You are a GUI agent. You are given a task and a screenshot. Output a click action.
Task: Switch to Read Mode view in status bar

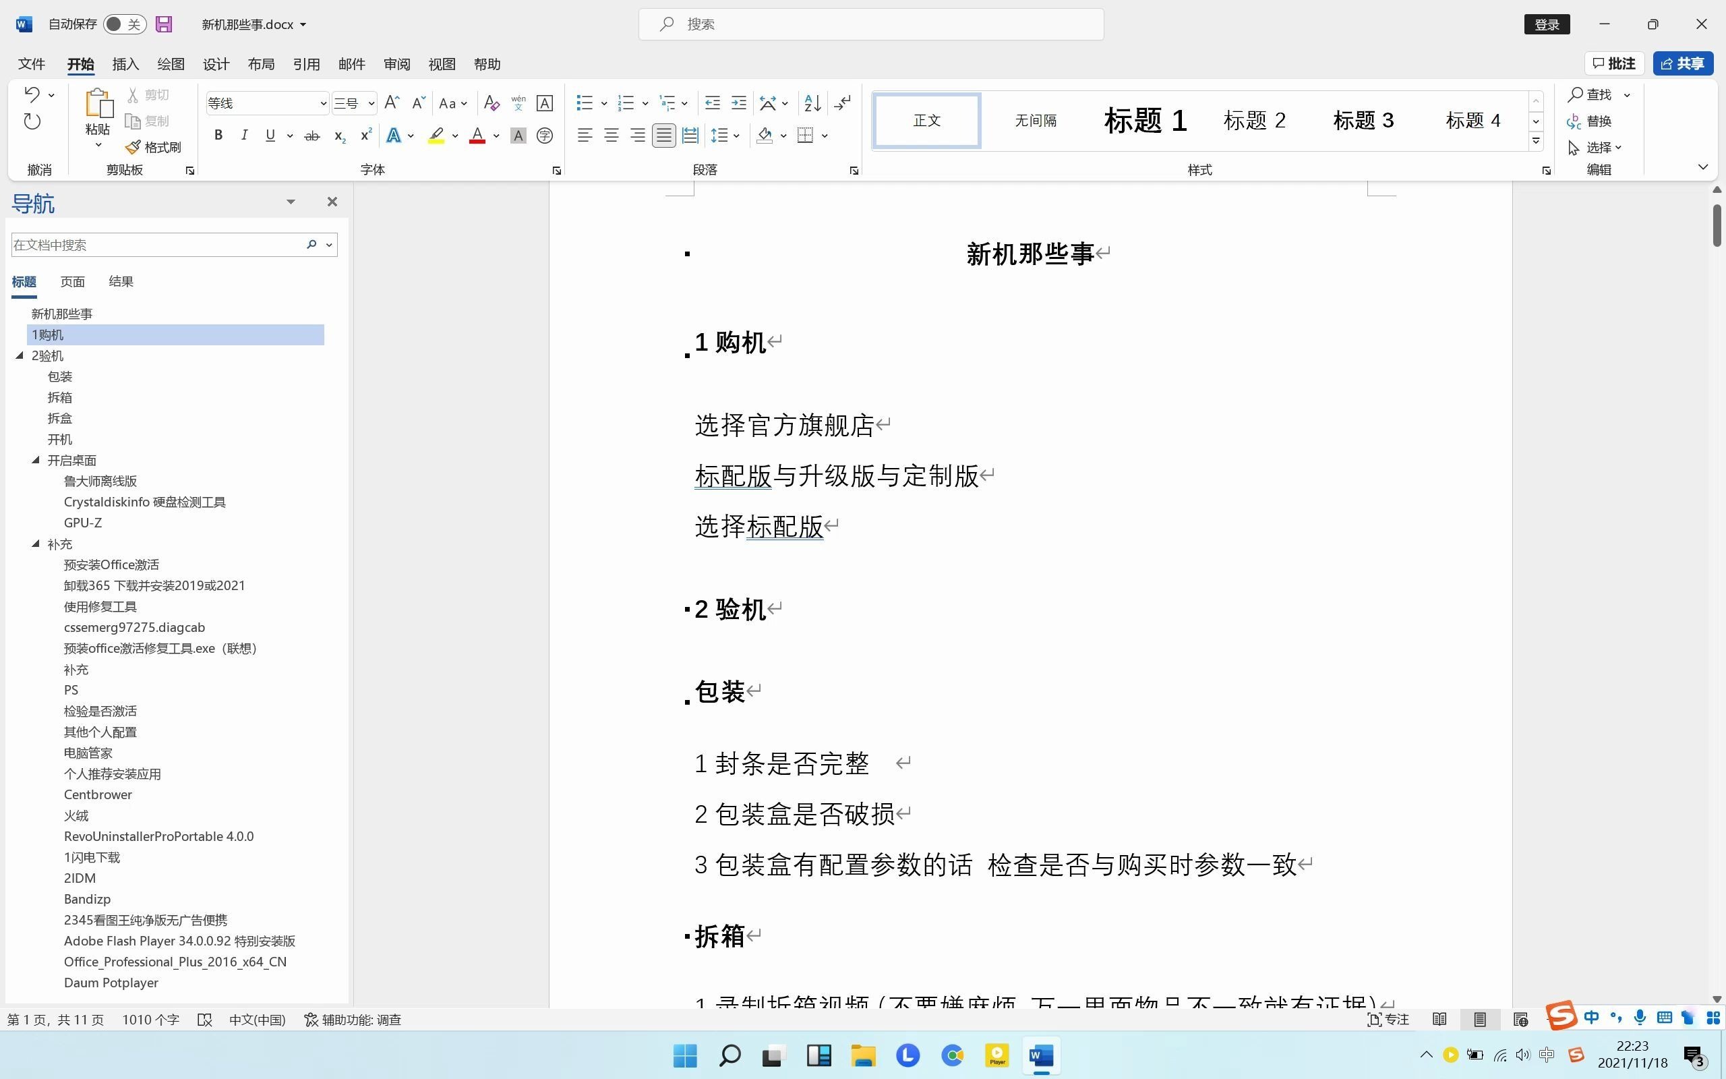(1439, 1019)
